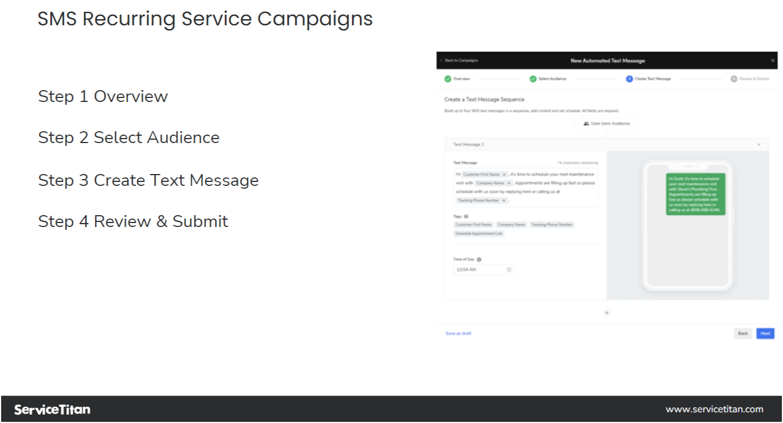Click the 12:04 AM time field
Screen dimensions: 783x423
tap(483, 270)
